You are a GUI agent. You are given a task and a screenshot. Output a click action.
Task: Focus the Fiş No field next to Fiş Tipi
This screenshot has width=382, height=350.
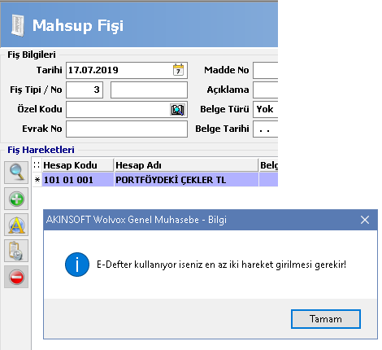coord(149,90)
